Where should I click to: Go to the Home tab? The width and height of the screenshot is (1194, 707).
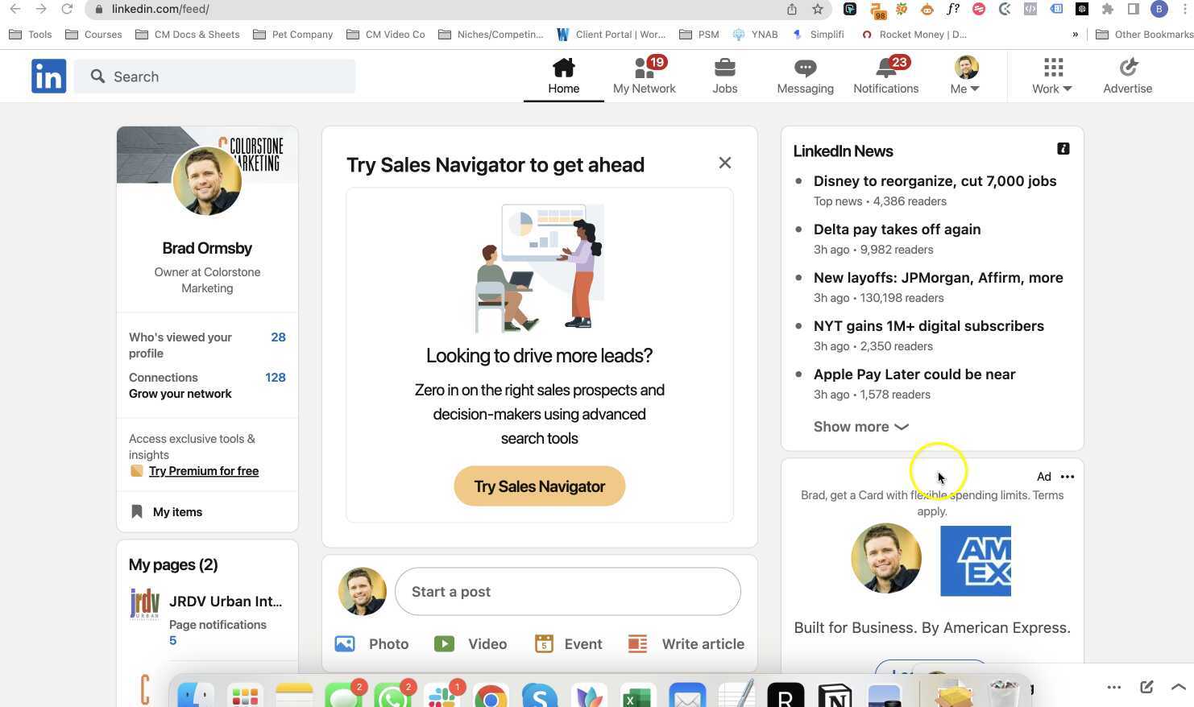[x=564, y=76]
